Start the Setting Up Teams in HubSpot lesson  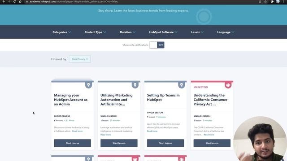(165, 143)
